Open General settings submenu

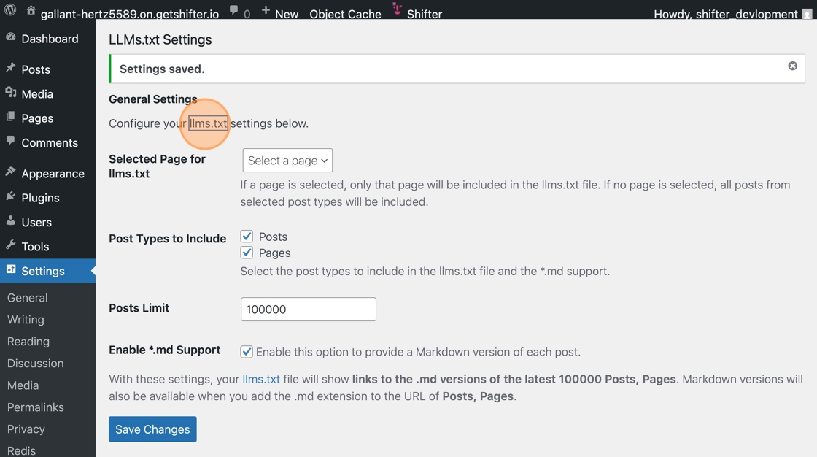pyautogui.click(x=27, y=297)
